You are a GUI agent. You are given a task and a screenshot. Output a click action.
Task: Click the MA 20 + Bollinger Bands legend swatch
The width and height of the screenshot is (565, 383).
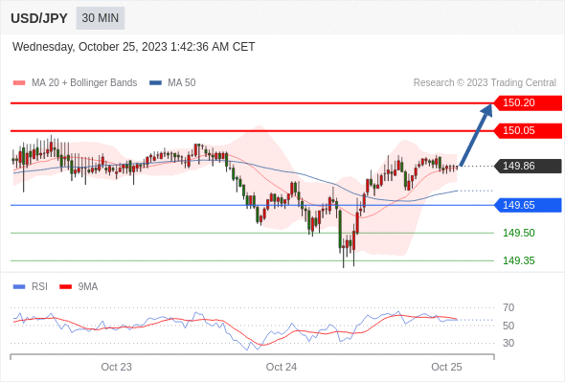click(x=19, y=83)
